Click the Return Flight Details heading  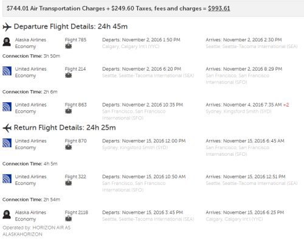coord(64,128)
